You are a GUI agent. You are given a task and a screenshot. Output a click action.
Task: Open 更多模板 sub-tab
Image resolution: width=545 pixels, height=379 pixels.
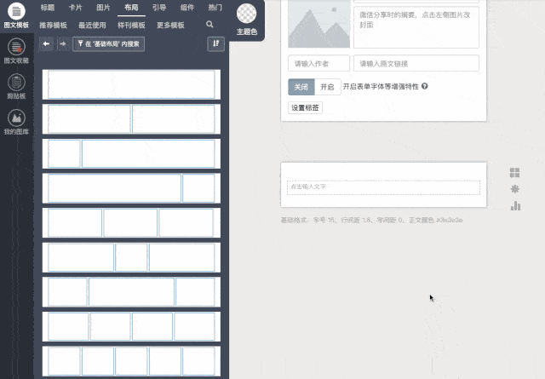(170, 25)
